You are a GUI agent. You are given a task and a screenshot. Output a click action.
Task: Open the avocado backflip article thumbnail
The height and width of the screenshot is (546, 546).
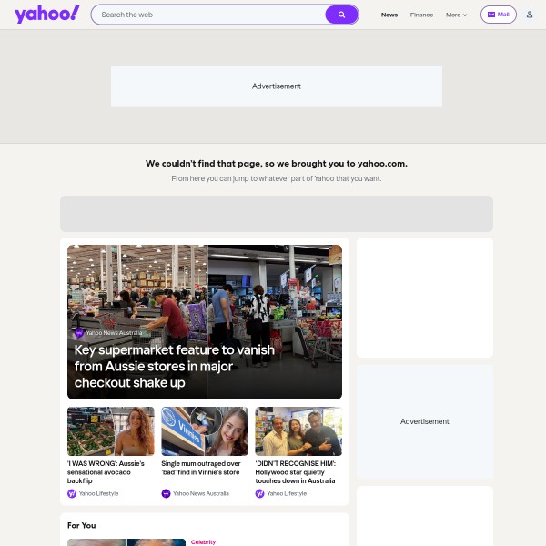[111, 431]
